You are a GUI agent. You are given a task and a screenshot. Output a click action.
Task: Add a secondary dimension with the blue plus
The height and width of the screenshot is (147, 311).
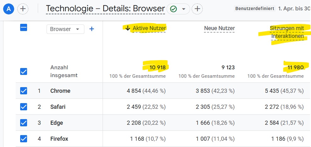click(x=91, y=29)
